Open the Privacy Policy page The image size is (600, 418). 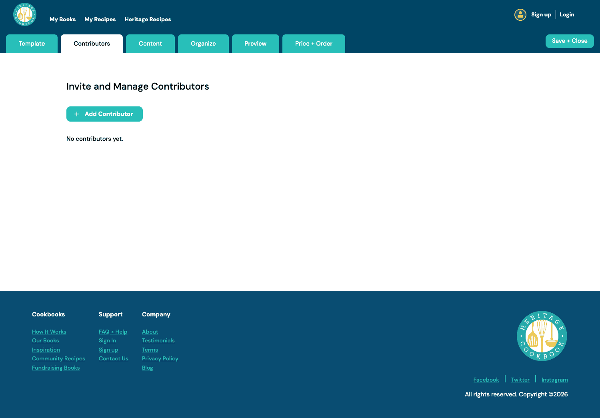tap(160, 358)
